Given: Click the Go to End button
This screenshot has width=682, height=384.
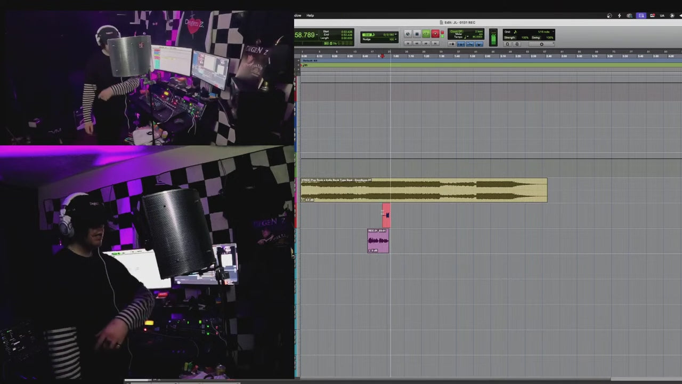Looking at the screenshot, I should 435,43.
